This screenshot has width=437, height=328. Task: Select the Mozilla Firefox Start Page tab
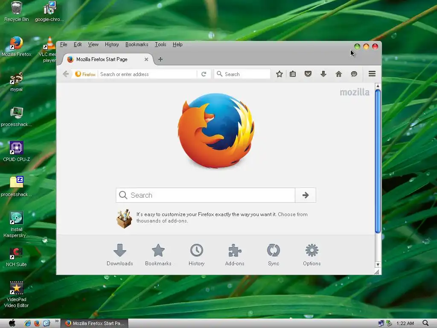point(107,59)
